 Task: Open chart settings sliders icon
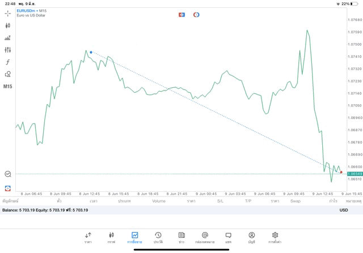(8, 50)
